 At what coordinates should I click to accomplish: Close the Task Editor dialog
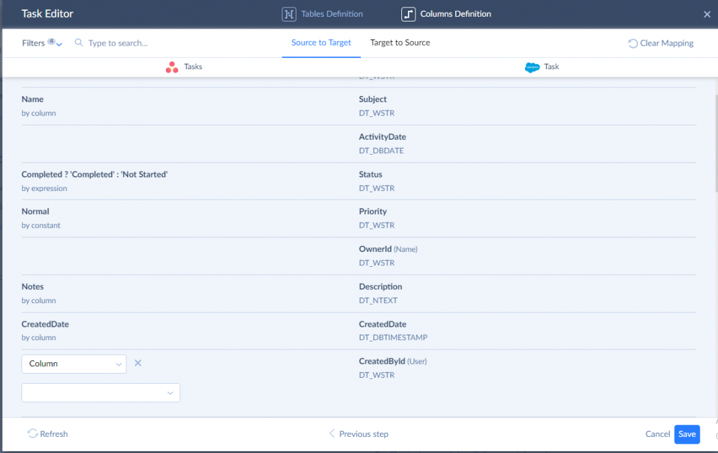707,14
